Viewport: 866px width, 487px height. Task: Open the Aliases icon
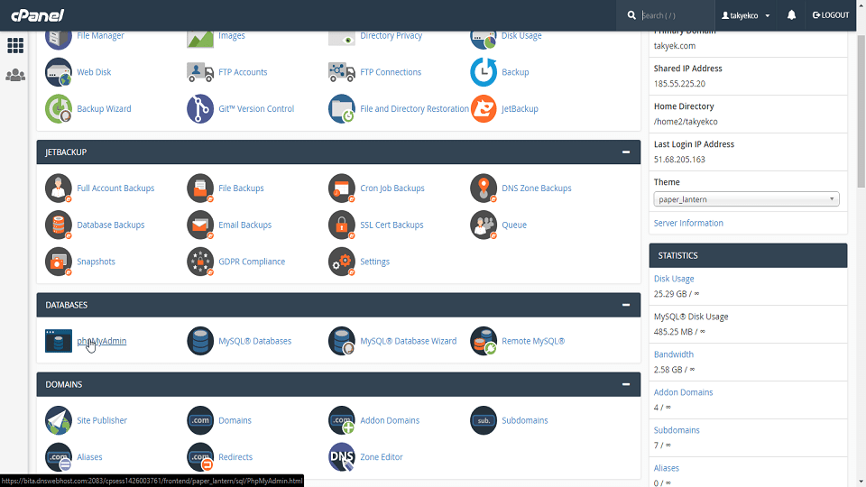[59, 456]
